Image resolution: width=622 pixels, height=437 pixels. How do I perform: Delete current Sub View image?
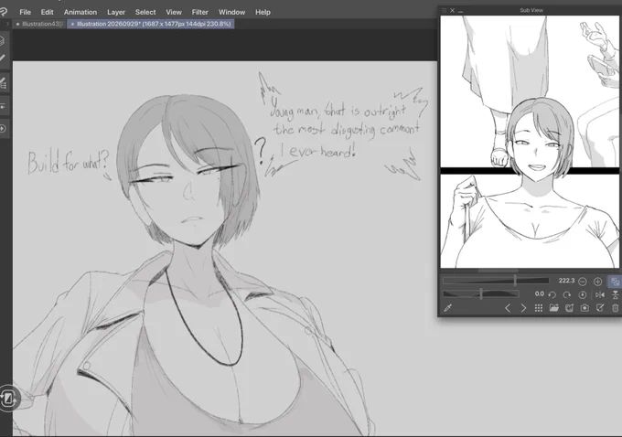click(x=616, y=308)
